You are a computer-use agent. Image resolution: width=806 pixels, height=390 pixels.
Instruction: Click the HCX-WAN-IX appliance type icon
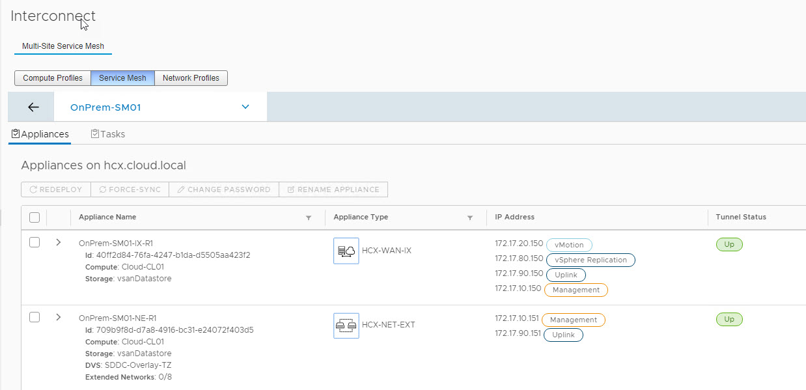point(346,251)
